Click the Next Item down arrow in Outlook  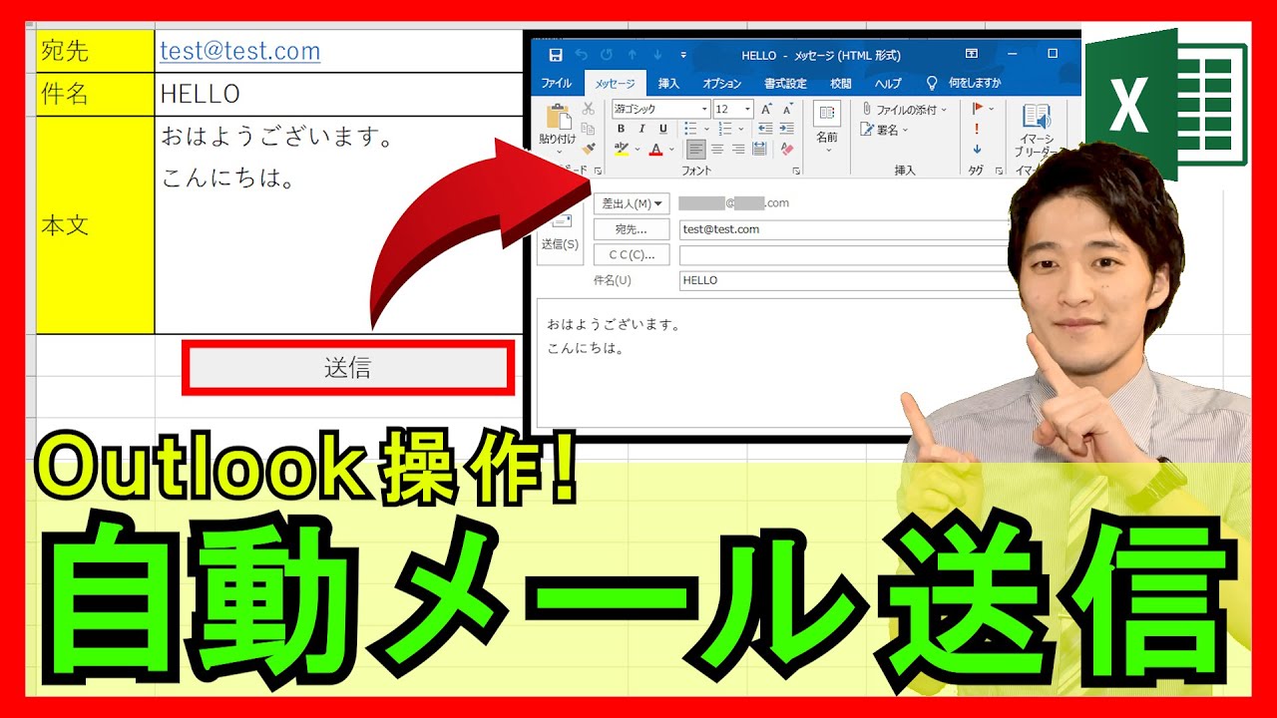click(657, 55)
